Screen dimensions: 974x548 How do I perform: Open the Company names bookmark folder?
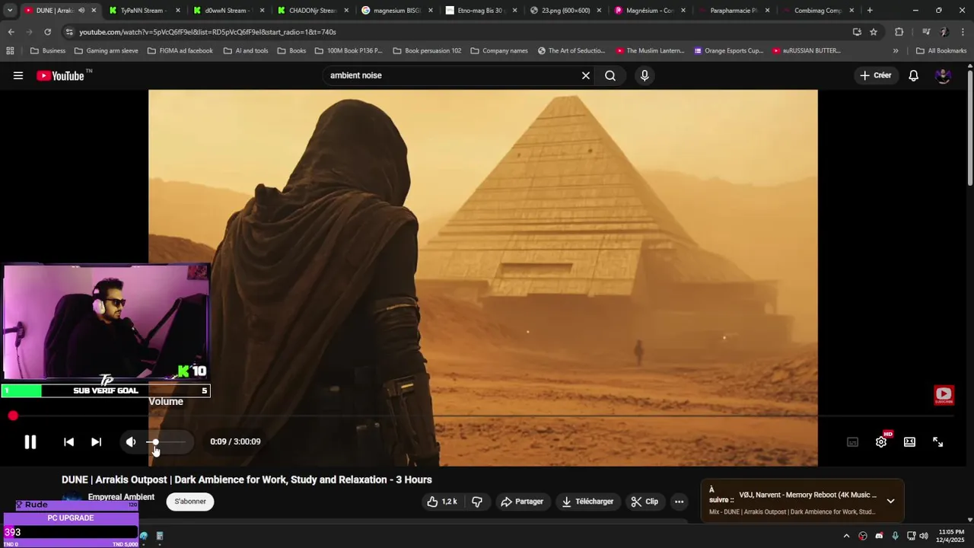[498, 51]
